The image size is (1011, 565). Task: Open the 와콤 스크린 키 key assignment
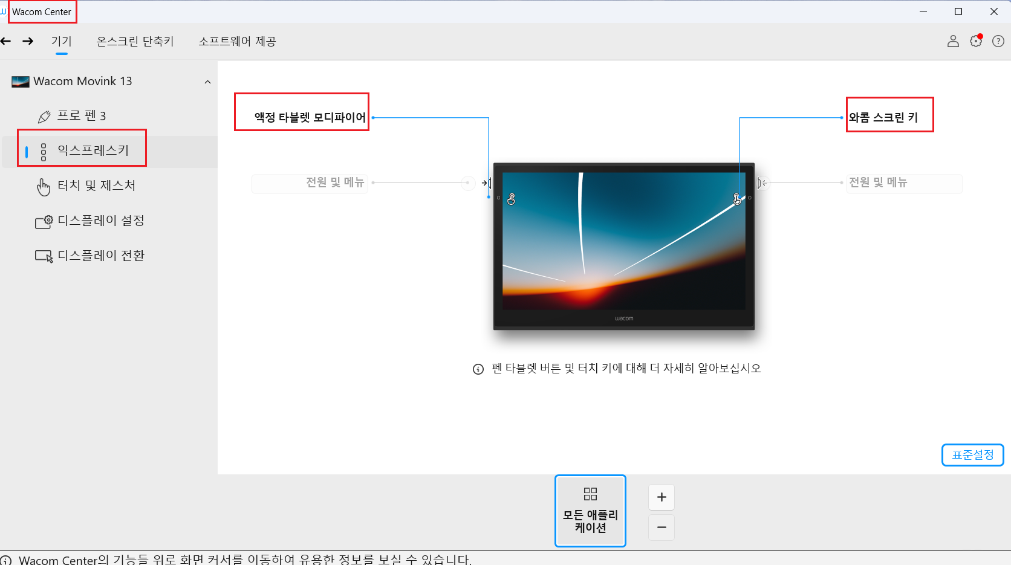point(883,117)
